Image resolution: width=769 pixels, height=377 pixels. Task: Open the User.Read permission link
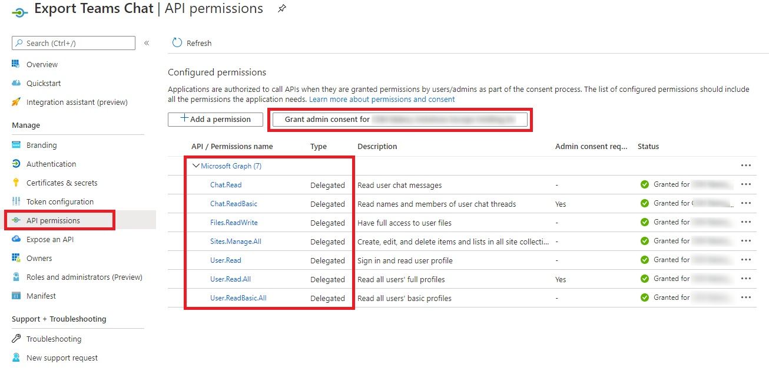click(x=226, y=260)
